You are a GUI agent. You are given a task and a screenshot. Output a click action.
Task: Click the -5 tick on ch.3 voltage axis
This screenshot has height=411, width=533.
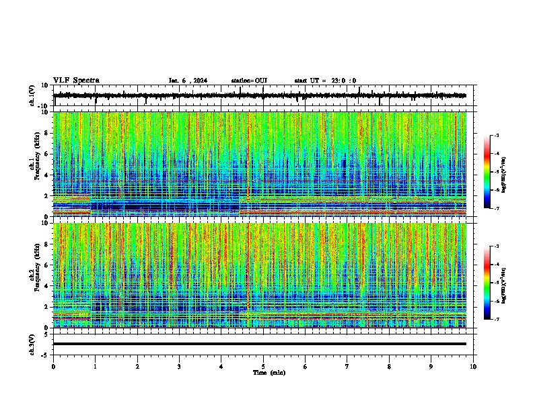click(x=45, y=355)
